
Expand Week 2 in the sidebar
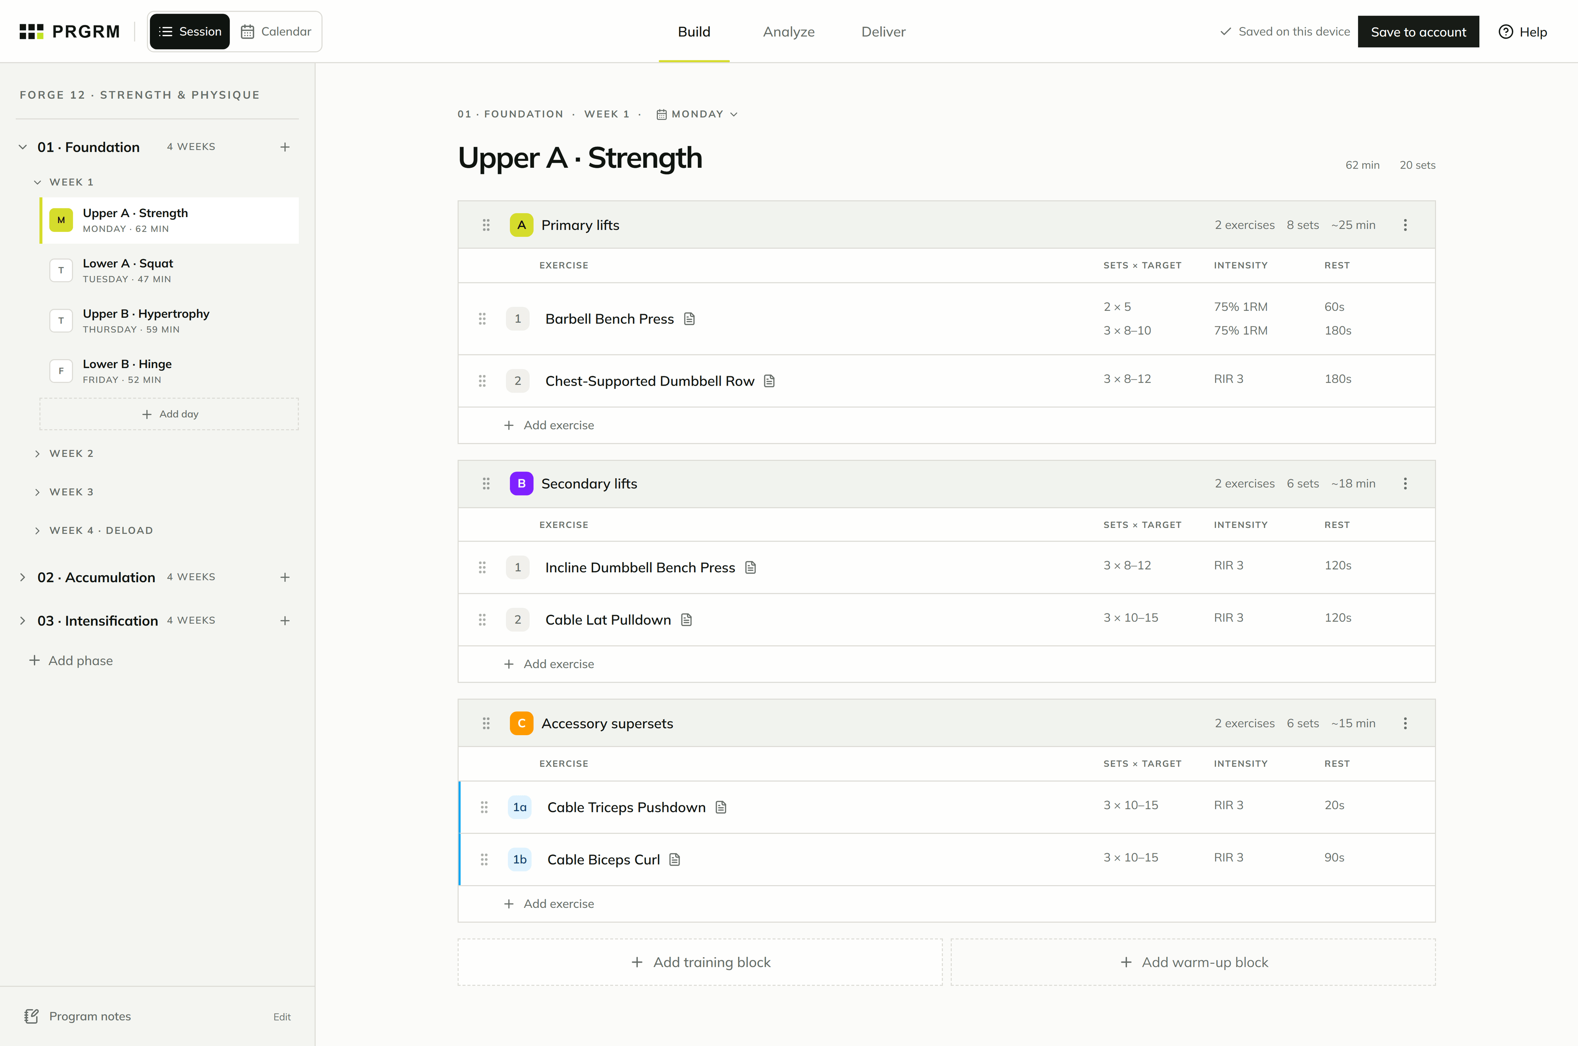(37, 454)
